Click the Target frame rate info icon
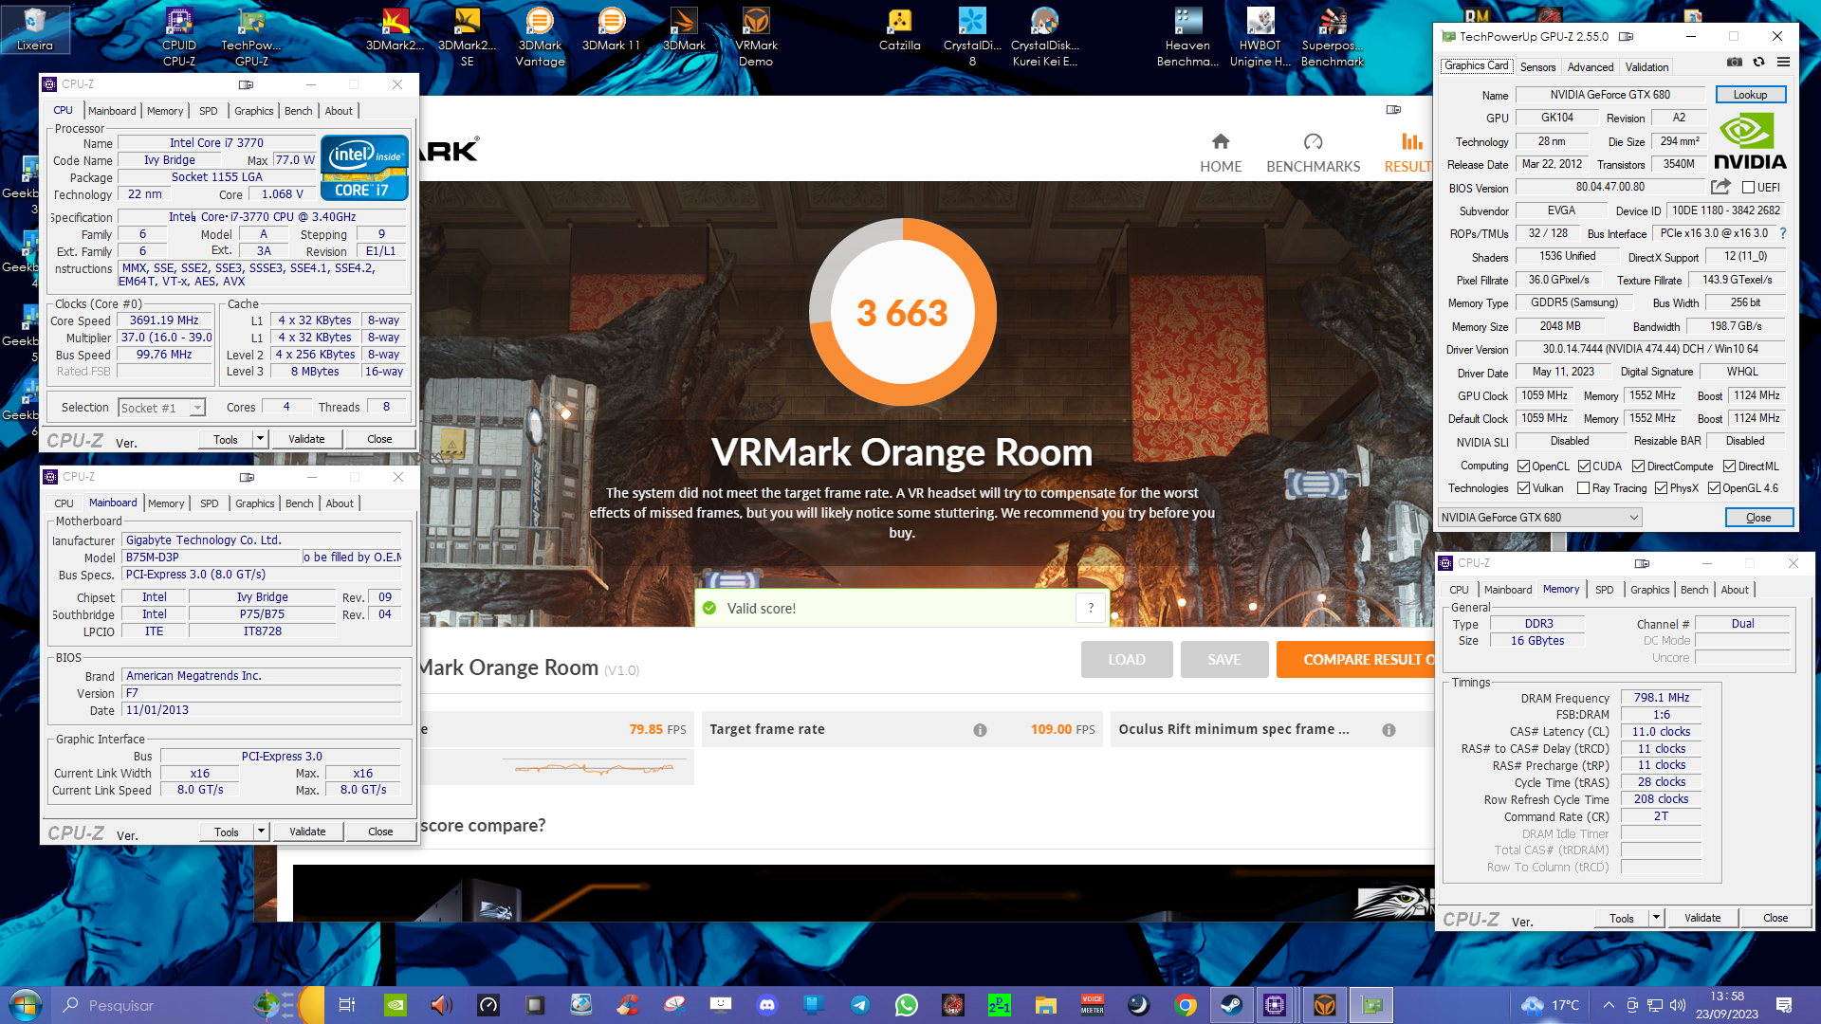This screenshot has width=1821, height=1024. click(980, 730)
